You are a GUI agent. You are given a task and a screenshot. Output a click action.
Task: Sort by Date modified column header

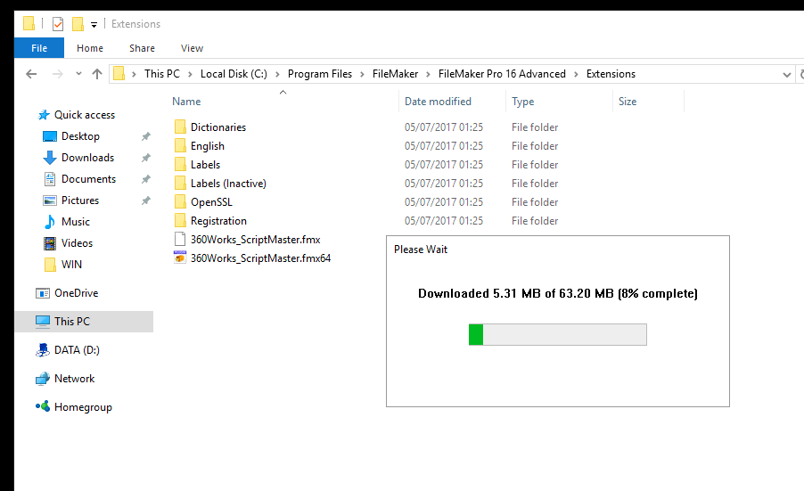[438, 102]
